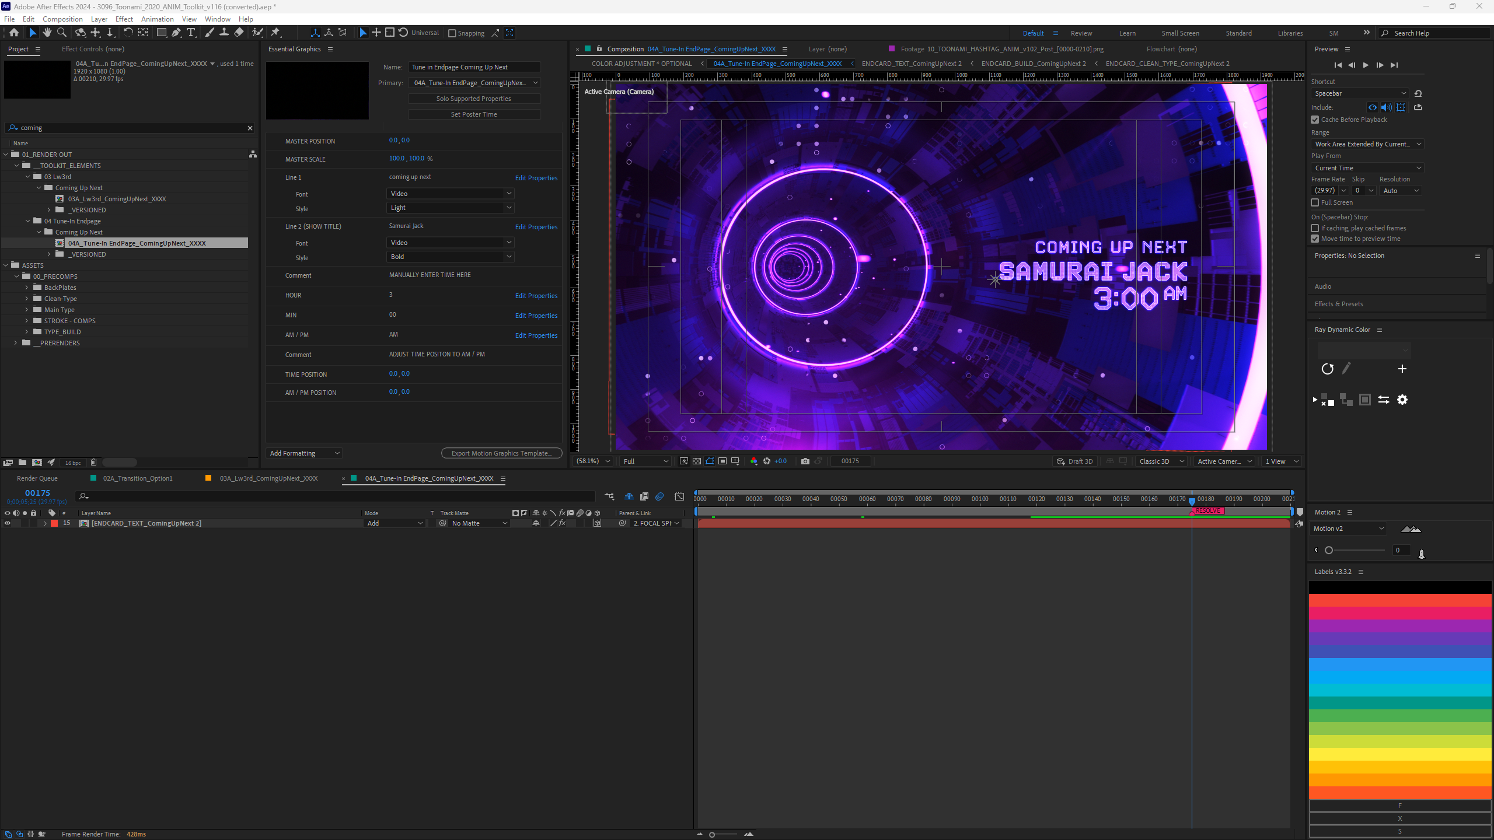The image size is (1494, 840).
Task: Reset exposure in the composition viewer
Action: (767, 461)
